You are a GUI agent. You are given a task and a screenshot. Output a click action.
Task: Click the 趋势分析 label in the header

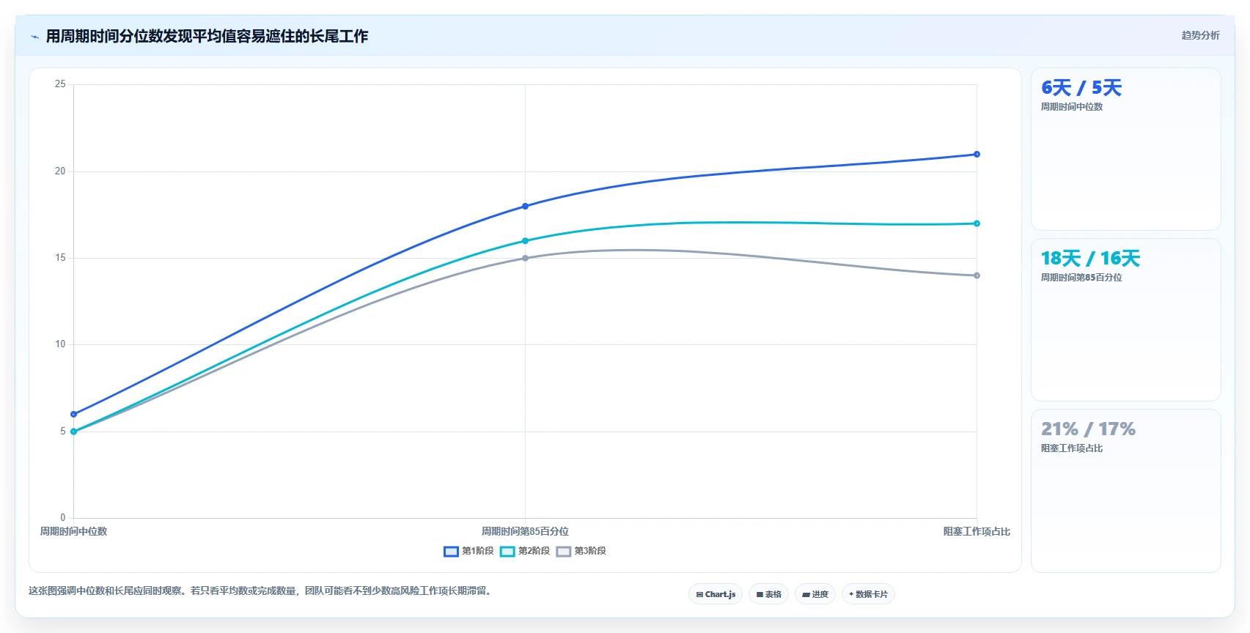(x=1200, y=35)
